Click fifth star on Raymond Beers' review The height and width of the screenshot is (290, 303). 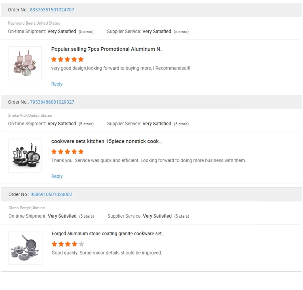[81, 59]
